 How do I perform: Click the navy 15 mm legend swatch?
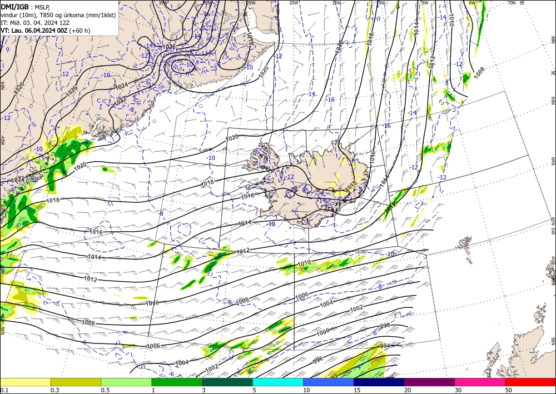(x=379, y=382)
